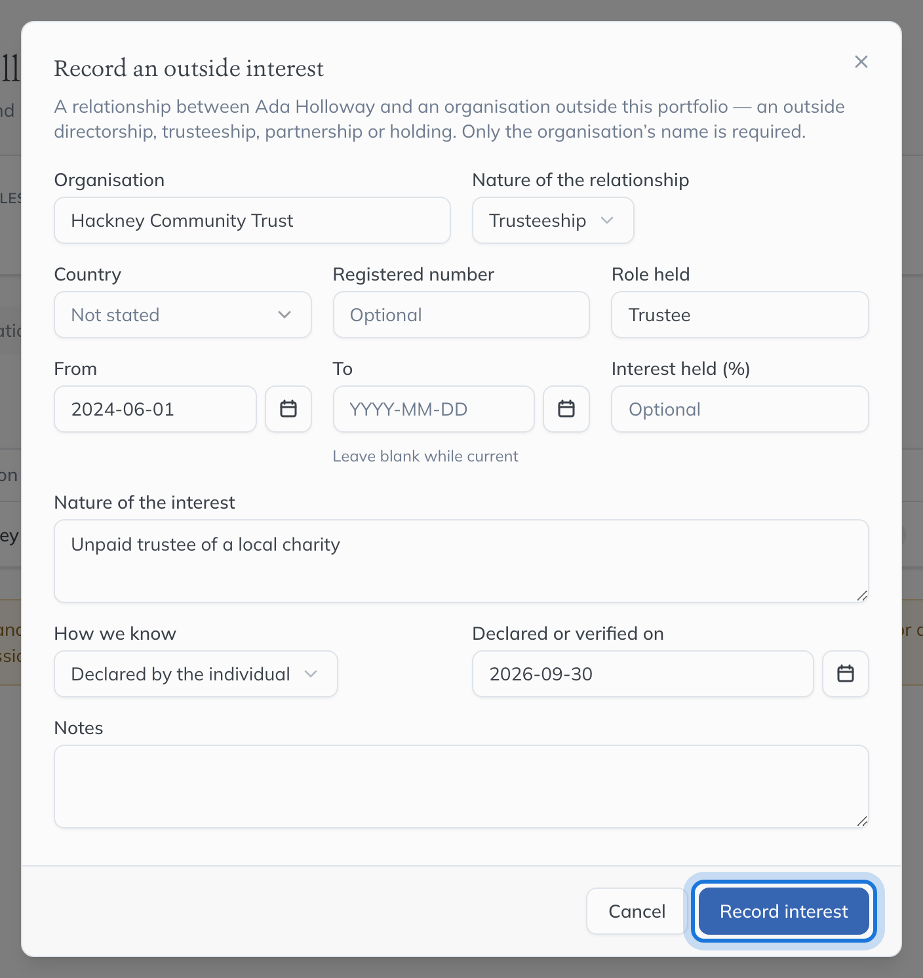Viewport: 923px width, 978px height.
Task: Click the Record interest button
Action: click(784, 911)
